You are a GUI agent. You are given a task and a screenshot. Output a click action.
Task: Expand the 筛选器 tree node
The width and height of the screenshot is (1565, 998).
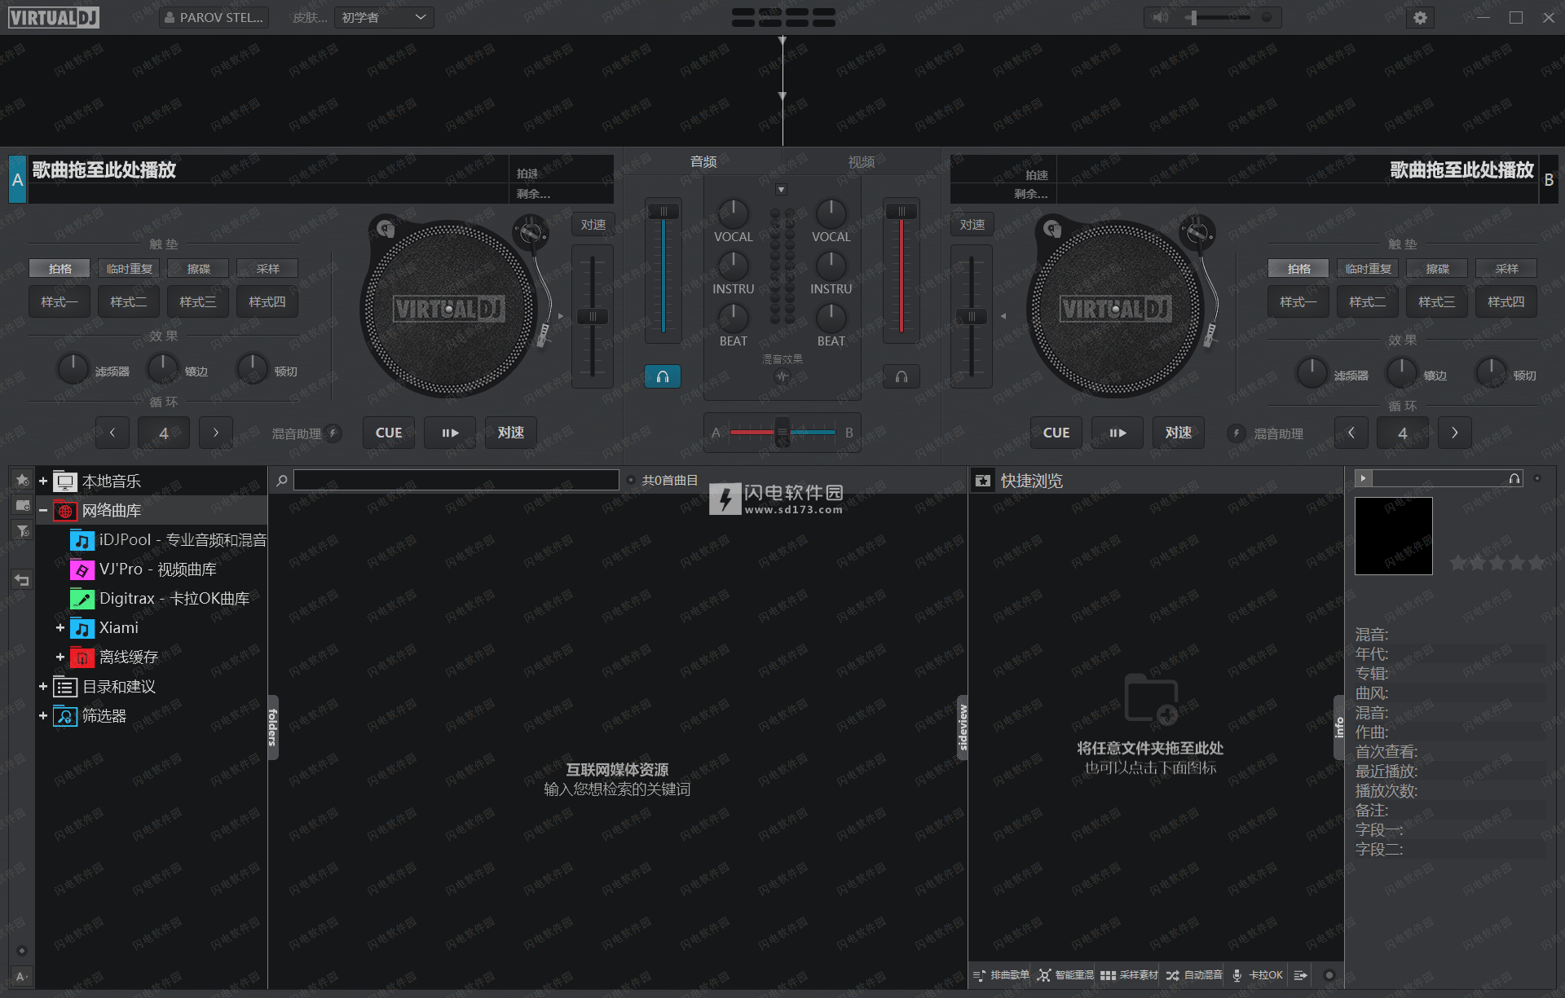[x=43, y=716]
